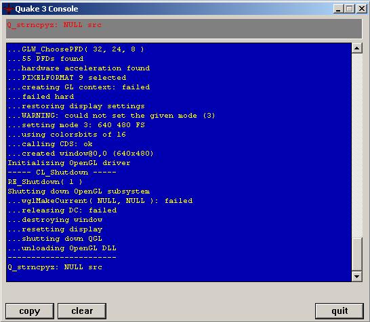This screenshot has width=370, height=322.
Task: Click the copy button
Action: (30, 311)
